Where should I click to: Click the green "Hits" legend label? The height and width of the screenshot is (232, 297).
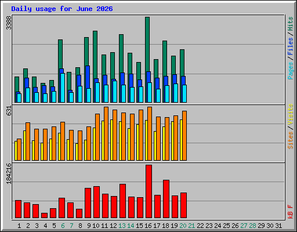291,24
